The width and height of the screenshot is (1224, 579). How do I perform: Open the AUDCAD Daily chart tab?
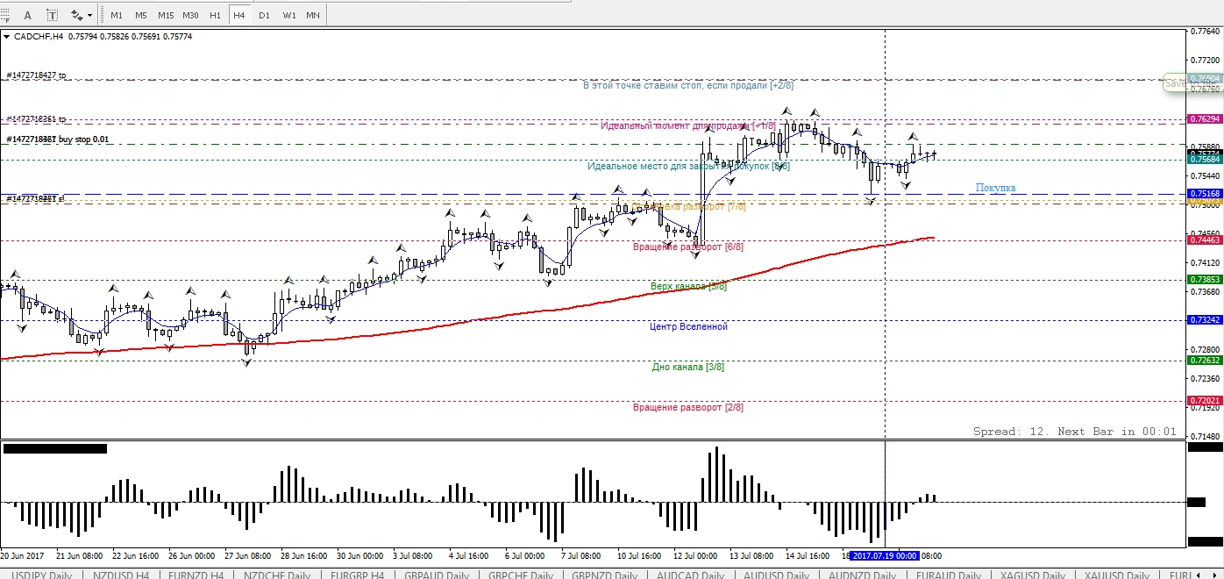pyautogui.click(x=689, y=575)
